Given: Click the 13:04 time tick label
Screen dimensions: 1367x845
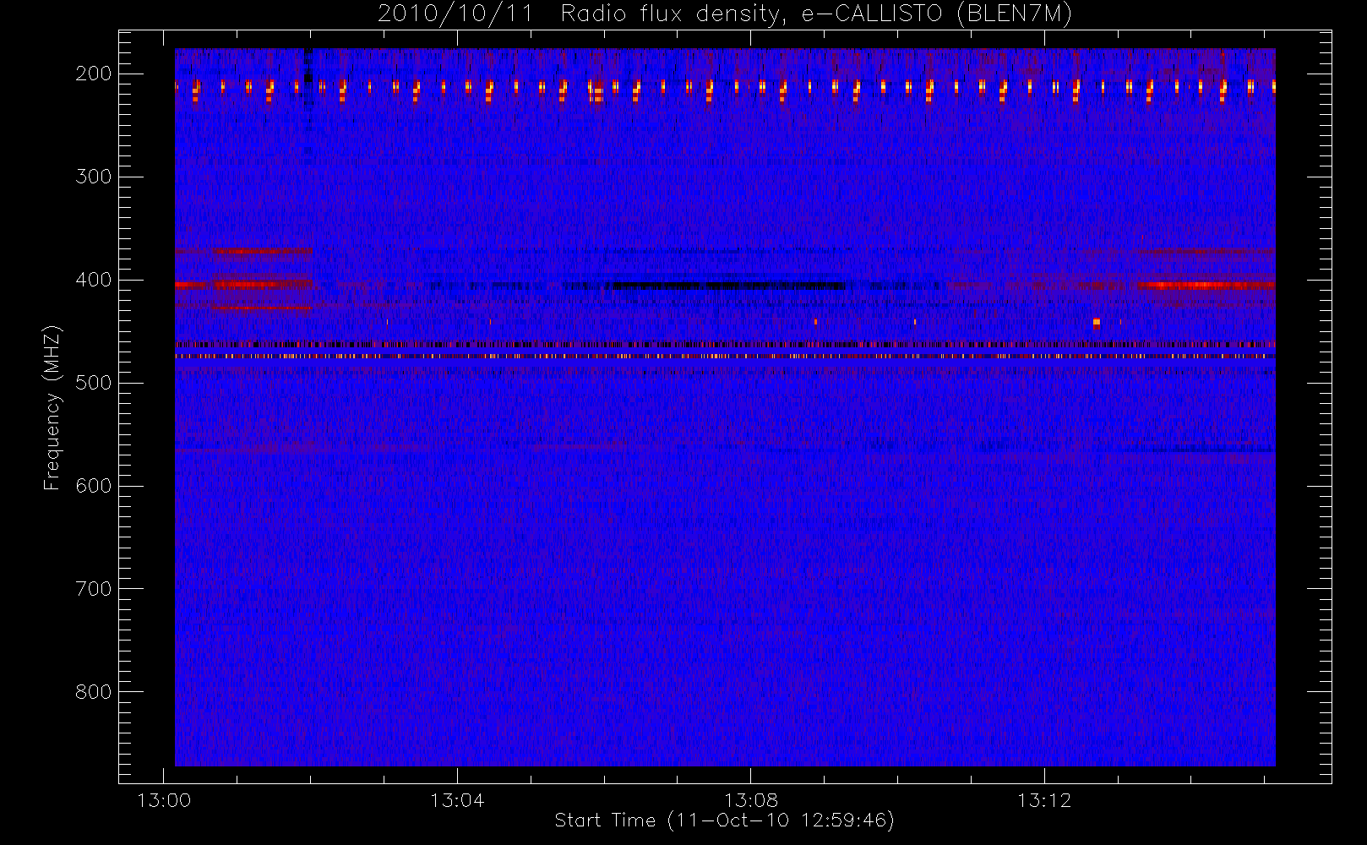Looking at the screenshot, I should 457,800.
